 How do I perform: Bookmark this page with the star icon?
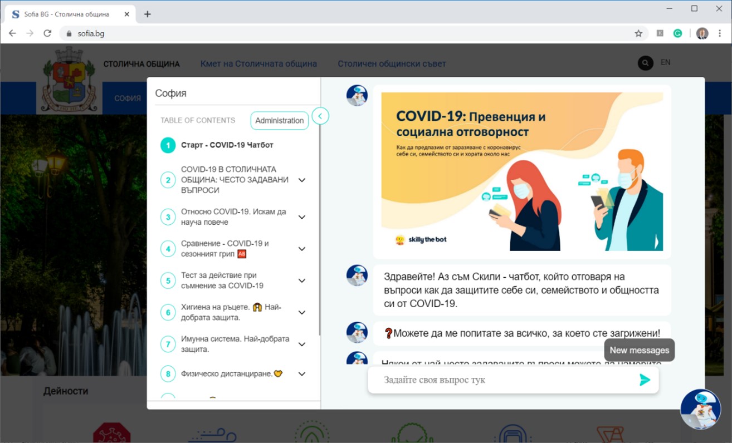click(638, 33)
